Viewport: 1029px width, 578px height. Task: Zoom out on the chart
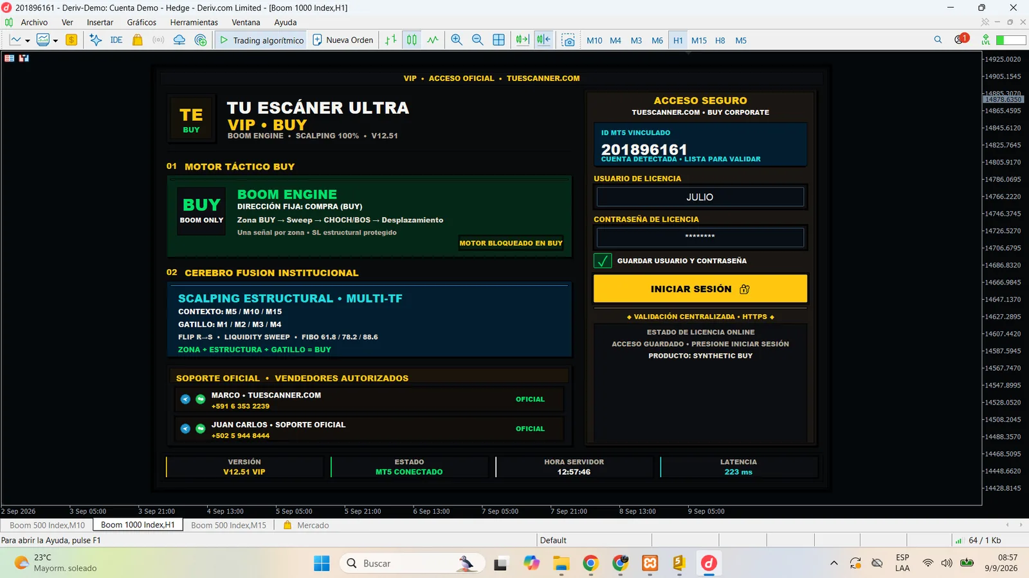pyautogui.click(x=478, y=40)
